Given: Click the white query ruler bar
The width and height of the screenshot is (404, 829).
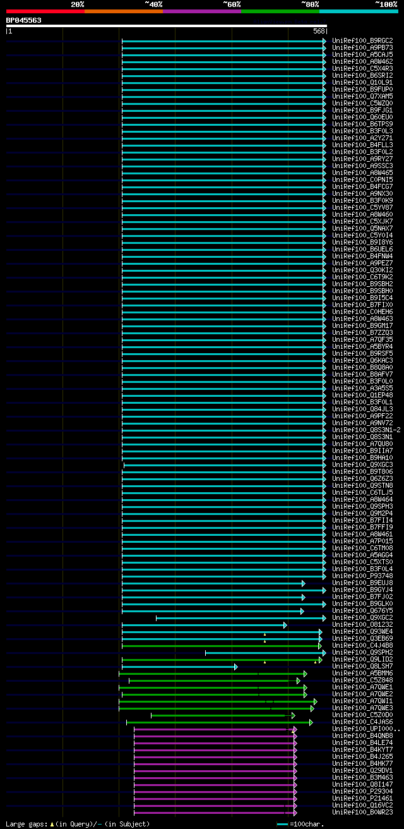Looking at the screenshot, I should [167, 26].
